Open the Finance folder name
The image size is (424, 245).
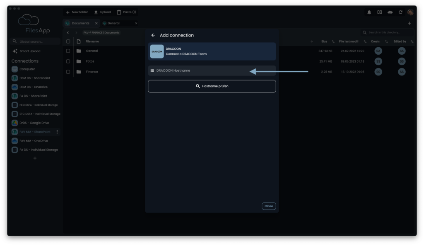point(92,72)
